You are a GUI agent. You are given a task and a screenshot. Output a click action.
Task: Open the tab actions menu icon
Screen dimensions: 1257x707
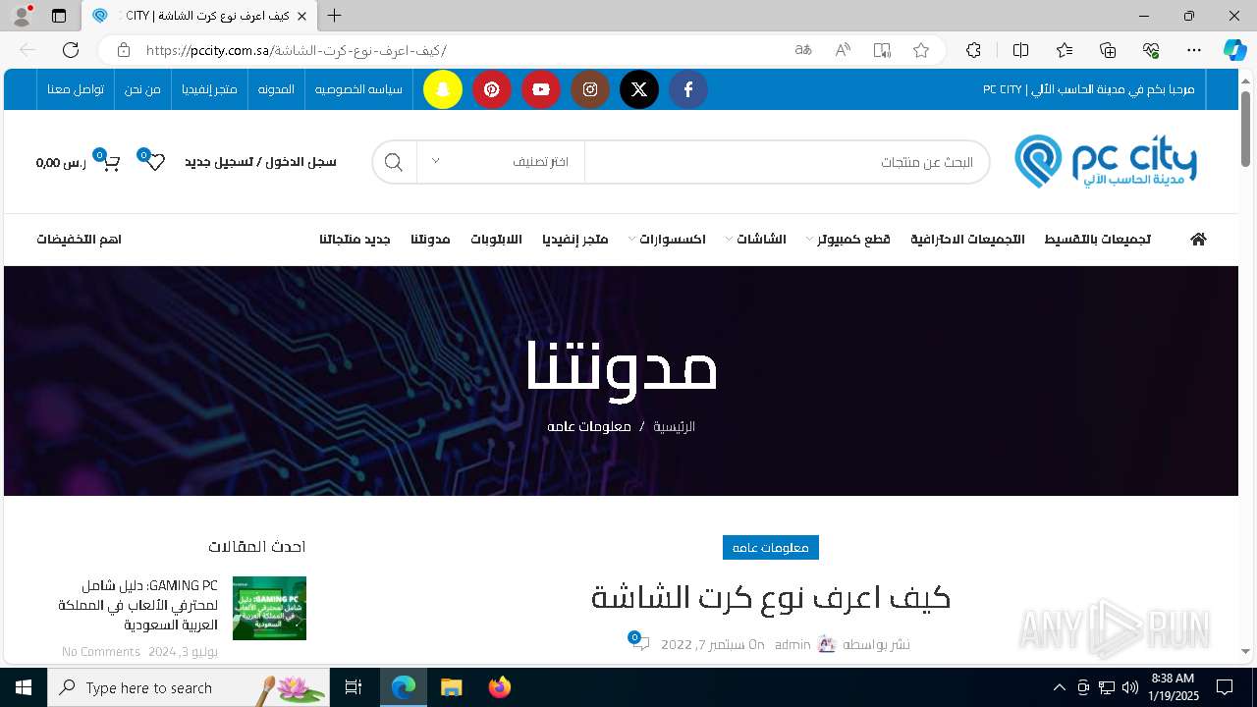[x=59, y=16]
